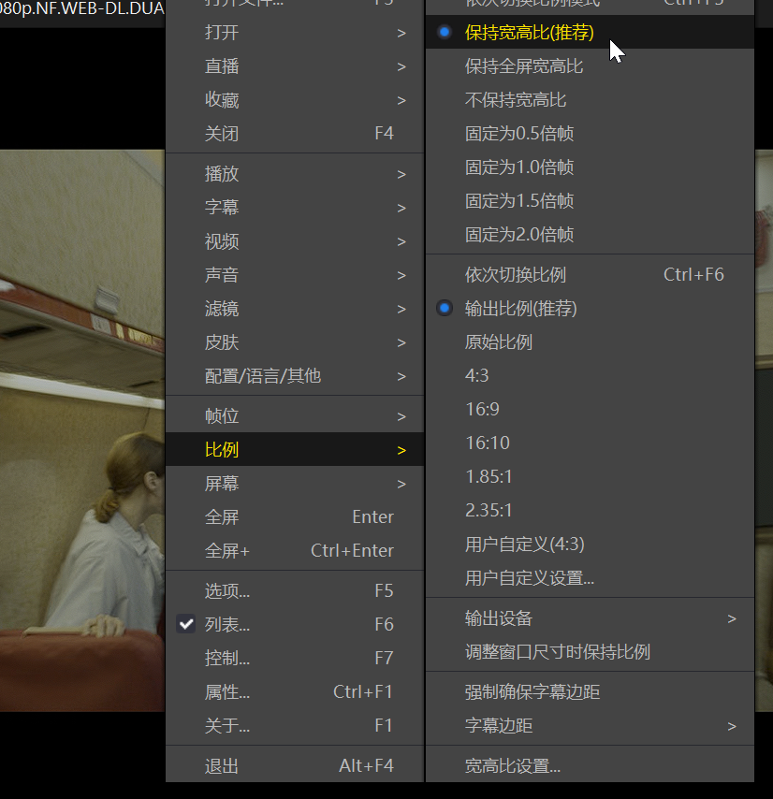Screen dimensions: 773x799
Task: Expand the 收藏 submenu
Action: (295, 100)
